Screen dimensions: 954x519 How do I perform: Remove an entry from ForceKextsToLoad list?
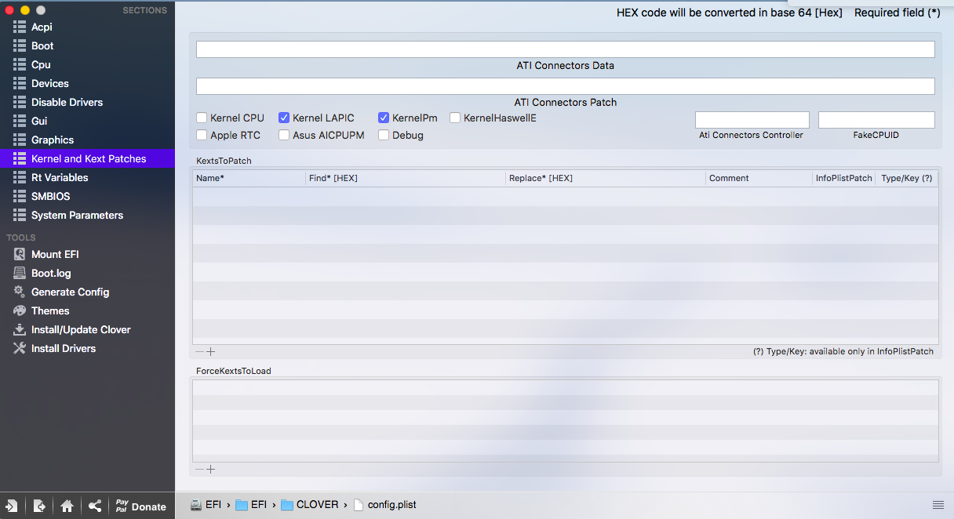(199, 470)
